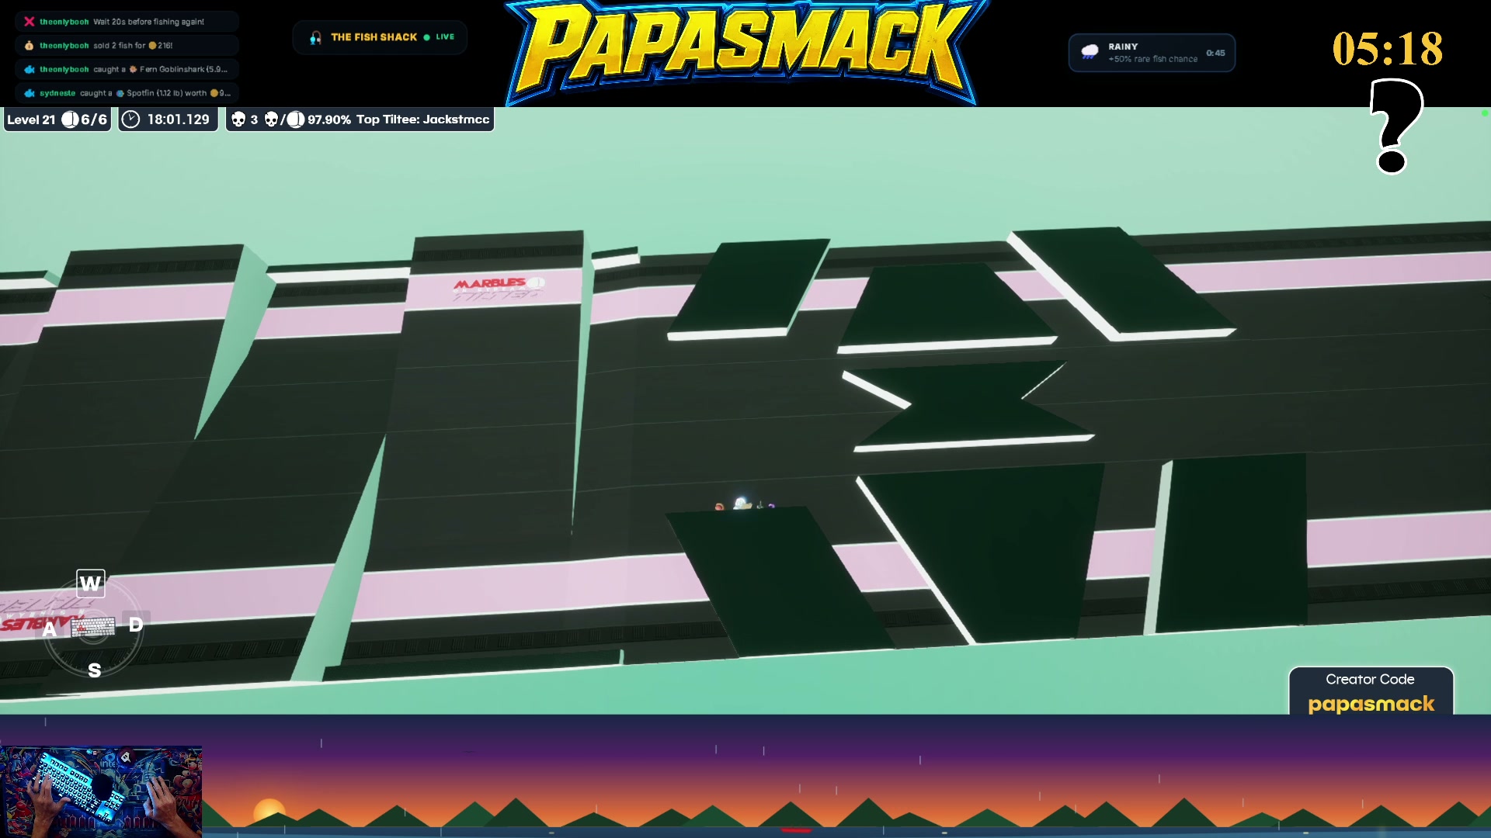
Task: Click the 'sold 2 fish for' message
Action: [120, 46]
